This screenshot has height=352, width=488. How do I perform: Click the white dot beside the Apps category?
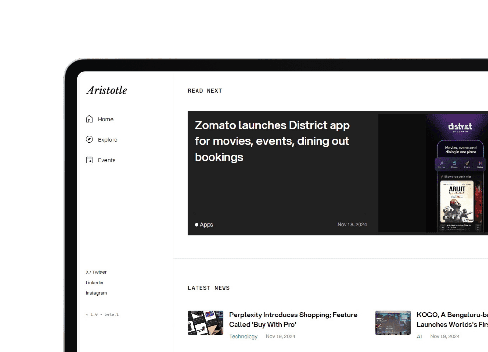pos(197,225)
